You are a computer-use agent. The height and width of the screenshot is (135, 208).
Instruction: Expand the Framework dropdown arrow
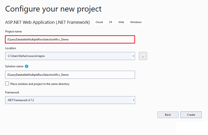pyautogui.click(x=133, y=100)
